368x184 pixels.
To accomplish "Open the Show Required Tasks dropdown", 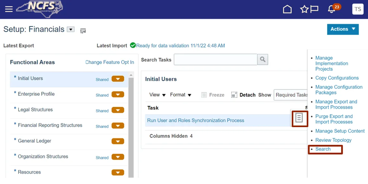I will click(290, 95).
